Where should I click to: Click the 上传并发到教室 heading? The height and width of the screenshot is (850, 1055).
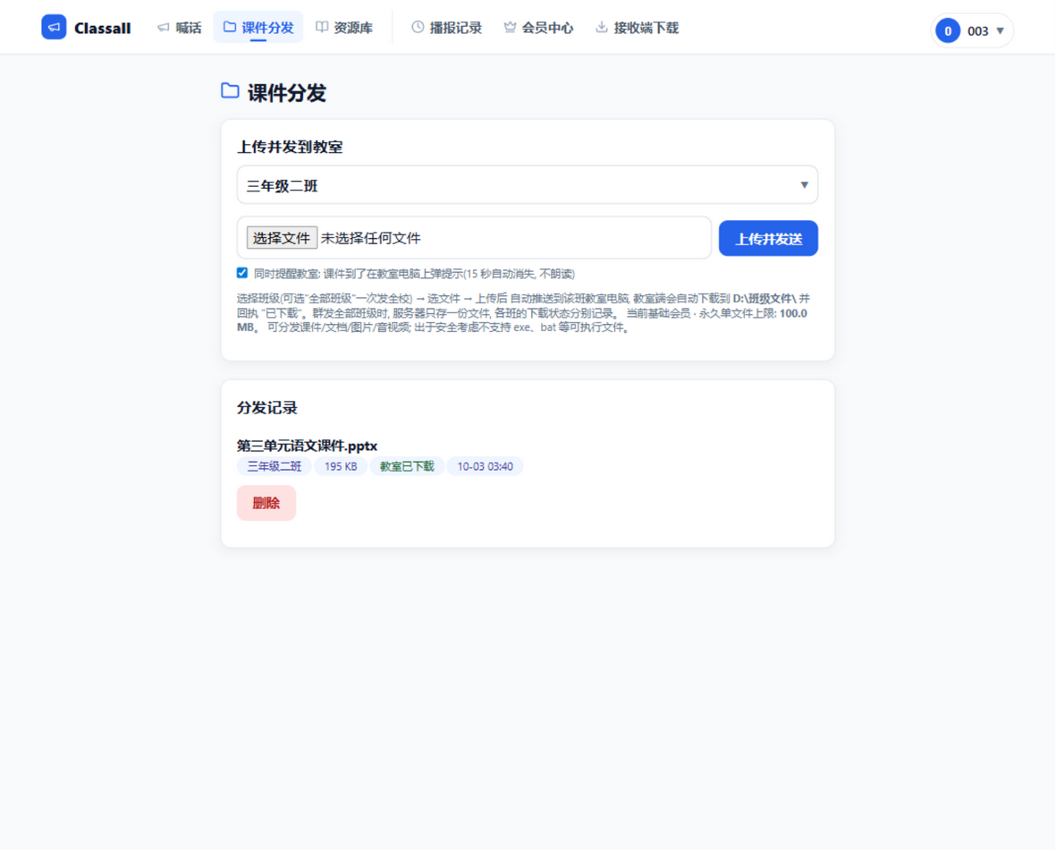[290, 148]
